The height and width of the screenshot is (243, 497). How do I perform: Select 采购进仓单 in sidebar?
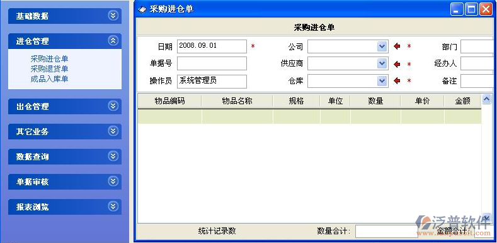coord(49,59)
